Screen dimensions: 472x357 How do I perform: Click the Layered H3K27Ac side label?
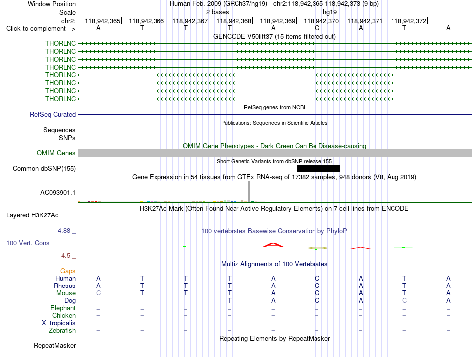click(32, 215)
